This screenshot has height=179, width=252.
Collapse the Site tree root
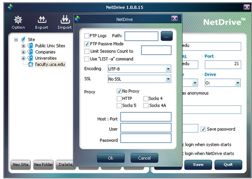click(16, 39)
